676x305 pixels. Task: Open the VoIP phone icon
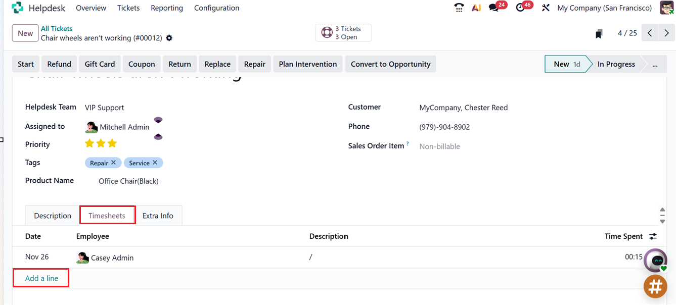459,8
